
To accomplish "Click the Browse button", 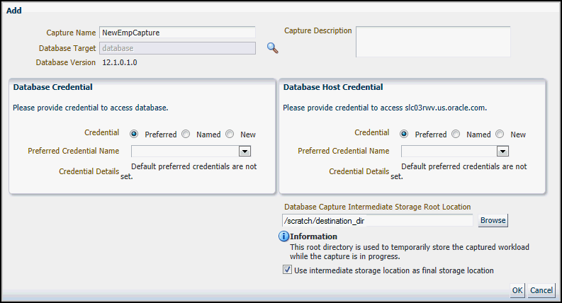I will pyautogui.click(x=493, y=220).
